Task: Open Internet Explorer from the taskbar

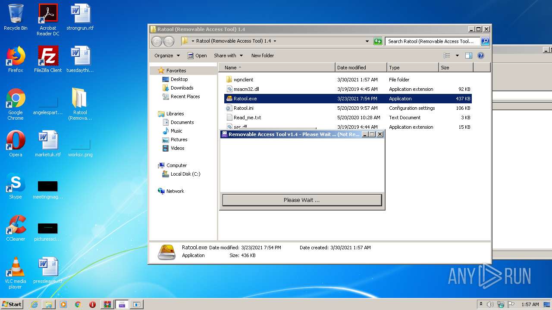Action: click(34, 304)
